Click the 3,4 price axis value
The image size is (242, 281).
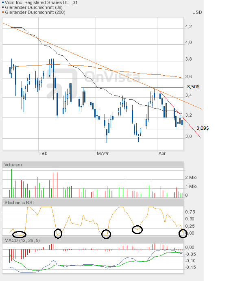[x=188, y=95]
